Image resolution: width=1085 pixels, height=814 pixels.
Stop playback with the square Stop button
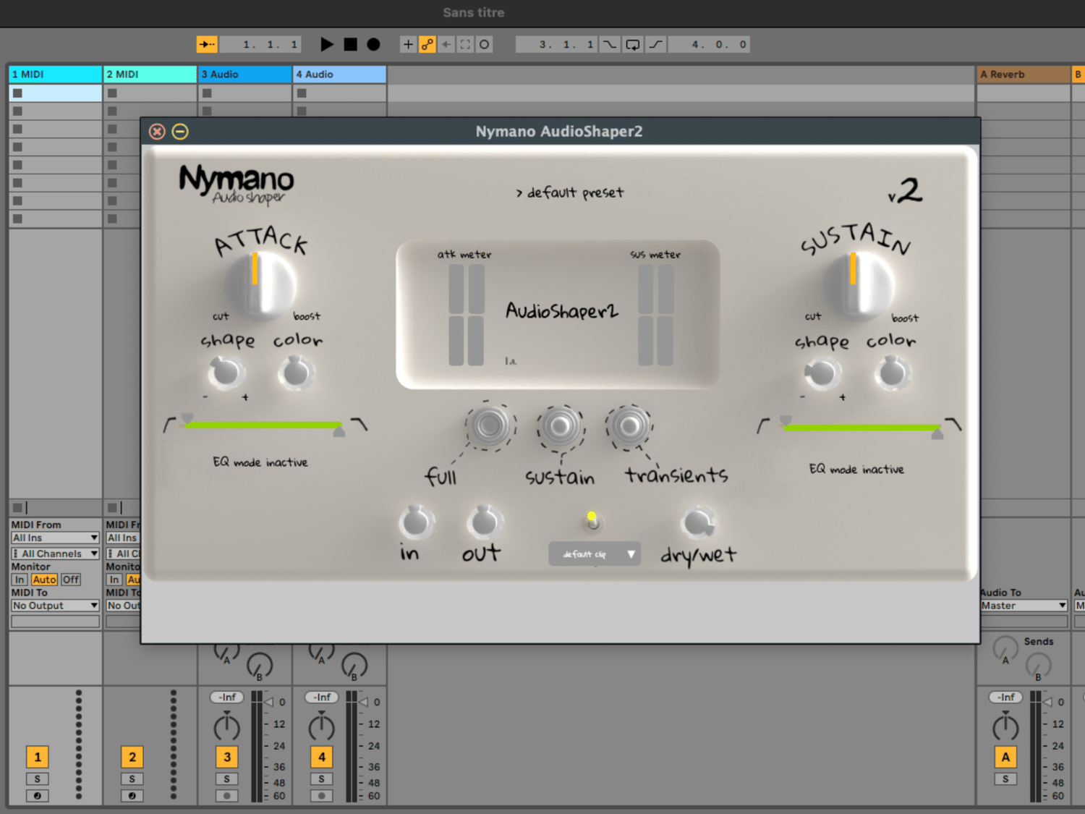(350, 44)
